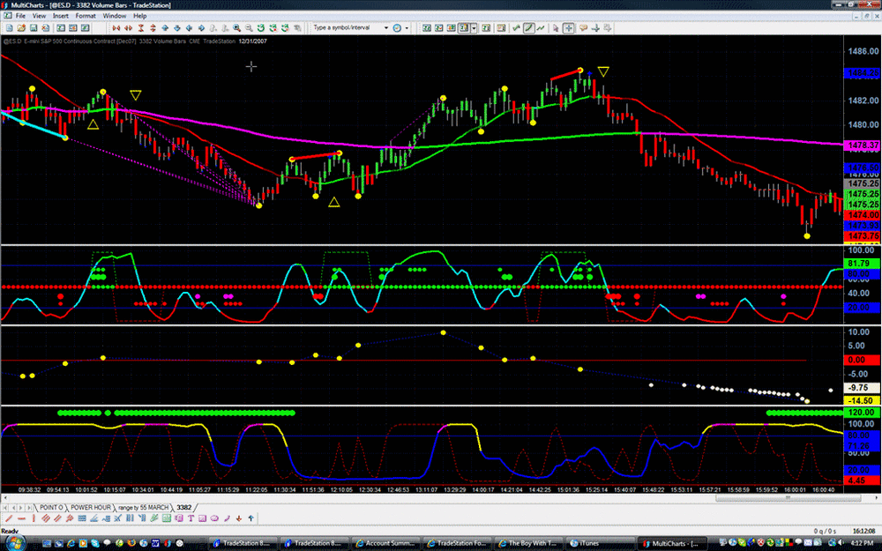This screenshot has width=882, height=551.
Task: Click the -14.50 yellow indicator value
Action: tap(863, 400)
